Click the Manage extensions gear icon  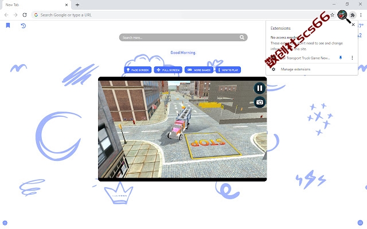click(274, 69)
